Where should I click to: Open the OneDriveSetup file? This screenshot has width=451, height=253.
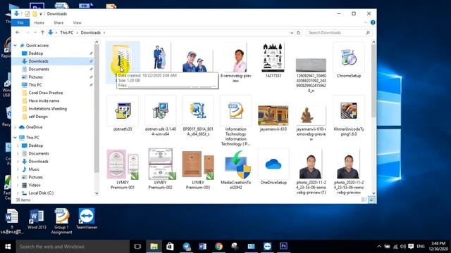(x=273, y=167)
